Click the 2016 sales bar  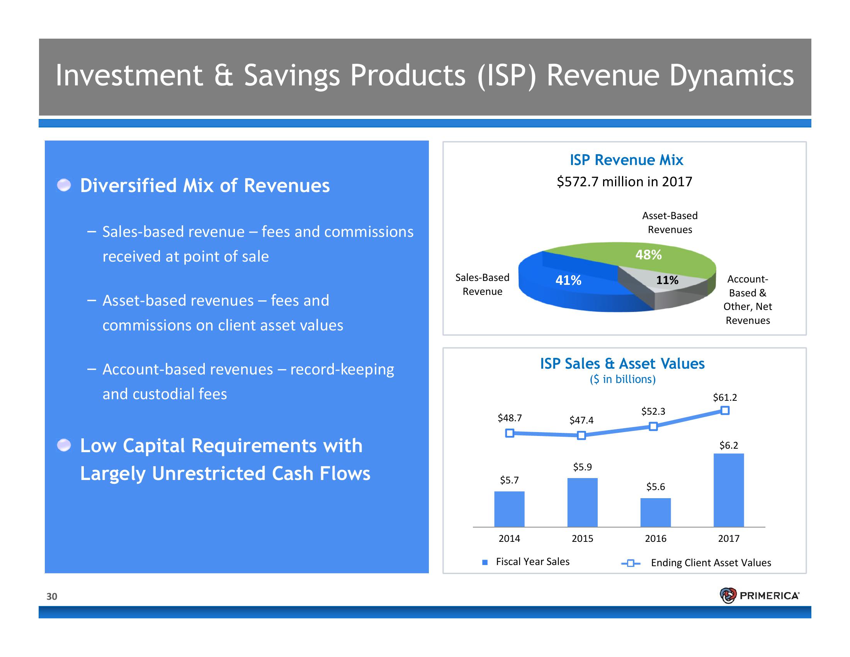tap(655, 512)
